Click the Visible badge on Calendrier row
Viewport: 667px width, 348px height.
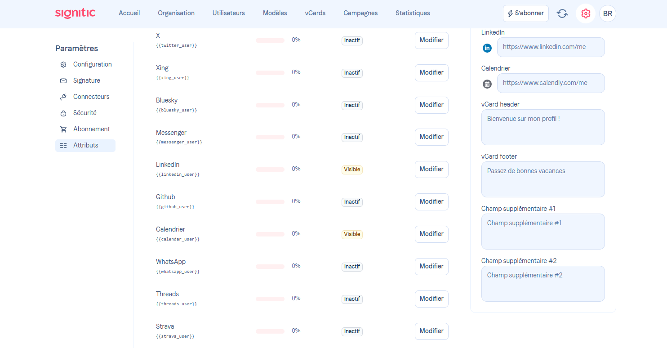tap(352, 234)
